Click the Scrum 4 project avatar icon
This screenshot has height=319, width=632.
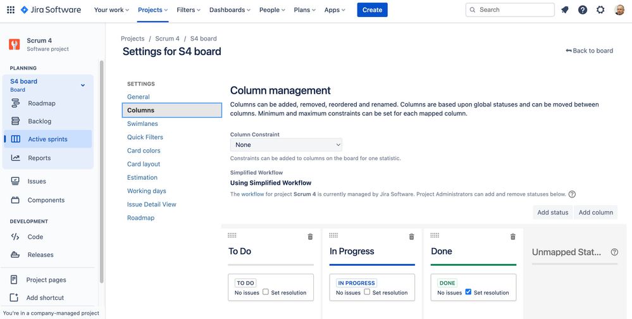click(x=14, y=44)
